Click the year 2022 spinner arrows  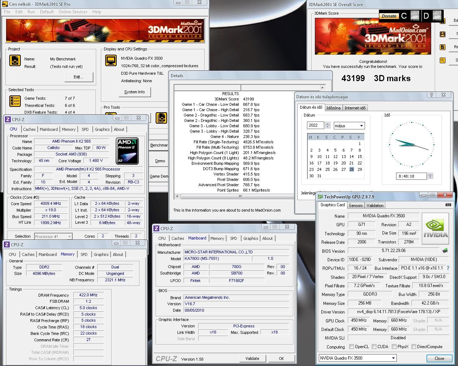coord(327,125)
